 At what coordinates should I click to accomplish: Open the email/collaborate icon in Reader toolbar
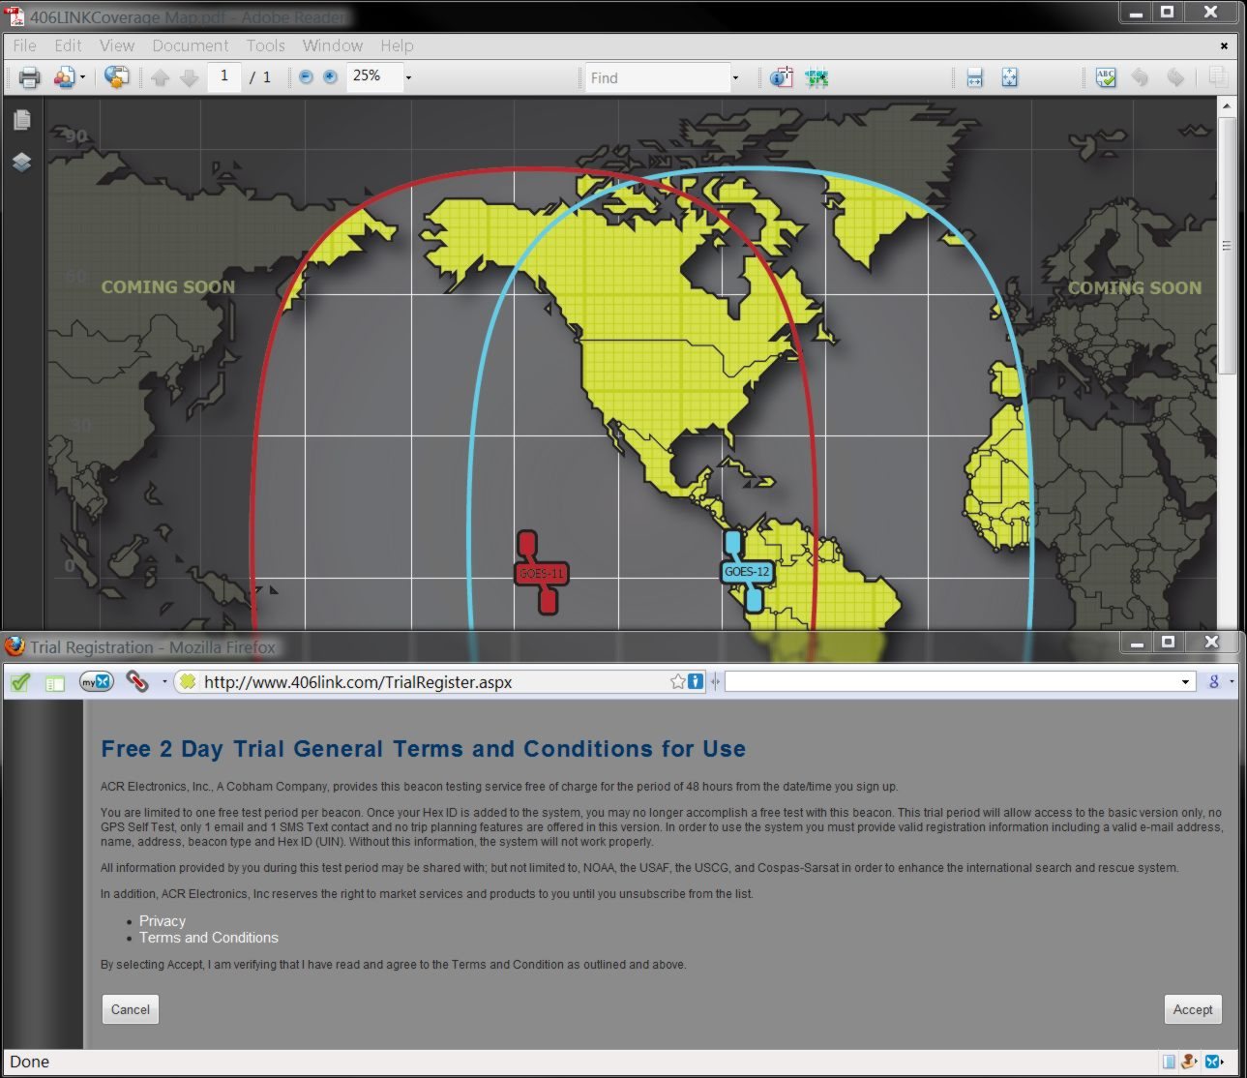[x=64, y=77]
